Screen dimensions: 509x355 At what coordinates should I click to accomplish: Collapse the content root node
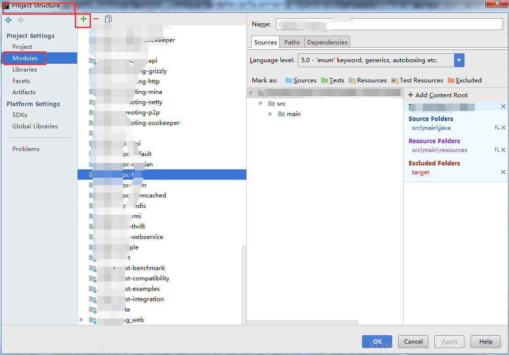tap(251, 93)
